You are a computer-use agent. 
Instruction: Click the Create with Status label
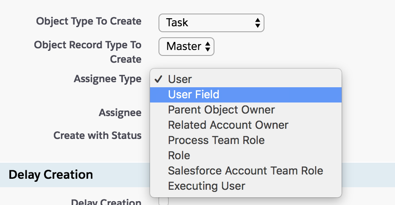click(x=97, y=136)
